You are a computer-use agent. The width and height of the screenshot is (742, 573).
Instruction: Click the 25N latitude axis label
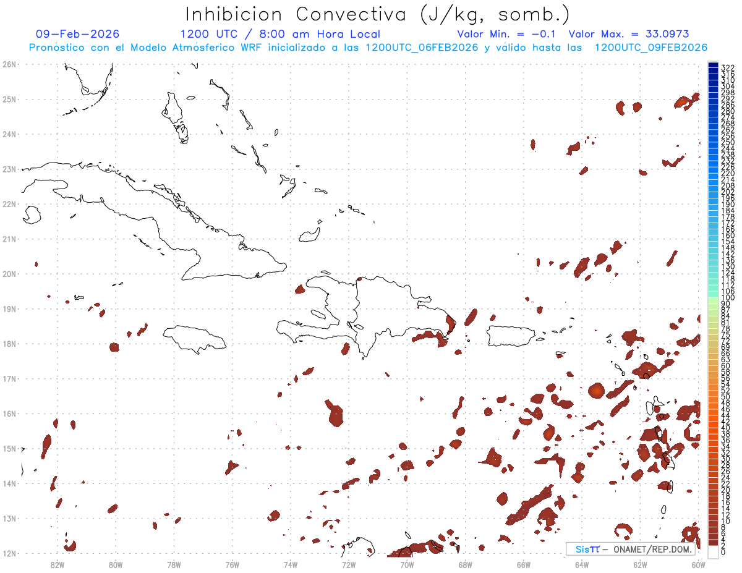pos(9,99)
